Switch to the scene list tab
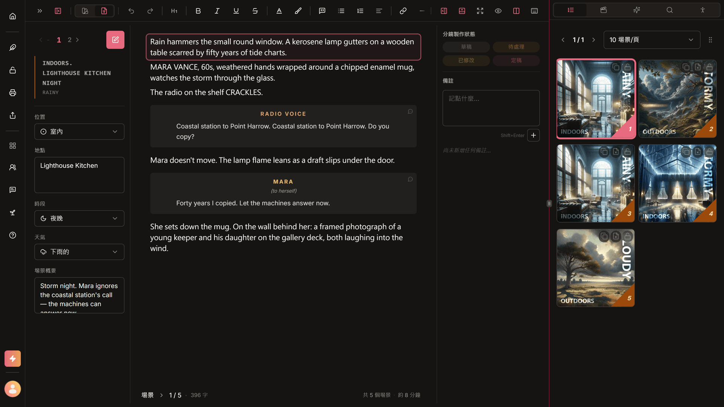Image resolution: width=724 pixels, height=407 pixels. click(x=571, y=10)
